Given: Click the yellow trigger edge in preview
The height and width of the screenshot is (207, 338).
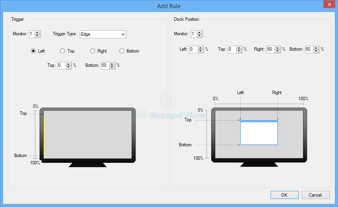Looking at the screenshot, I should point(44,135).
